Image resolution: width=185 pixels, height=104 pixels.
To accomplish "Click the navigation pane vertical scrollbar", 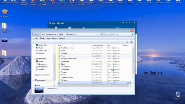I will [54, 67].
